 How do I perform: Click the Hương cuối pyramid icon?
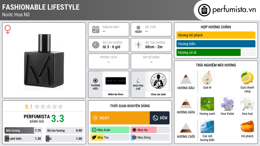click(x=186, y=128)
